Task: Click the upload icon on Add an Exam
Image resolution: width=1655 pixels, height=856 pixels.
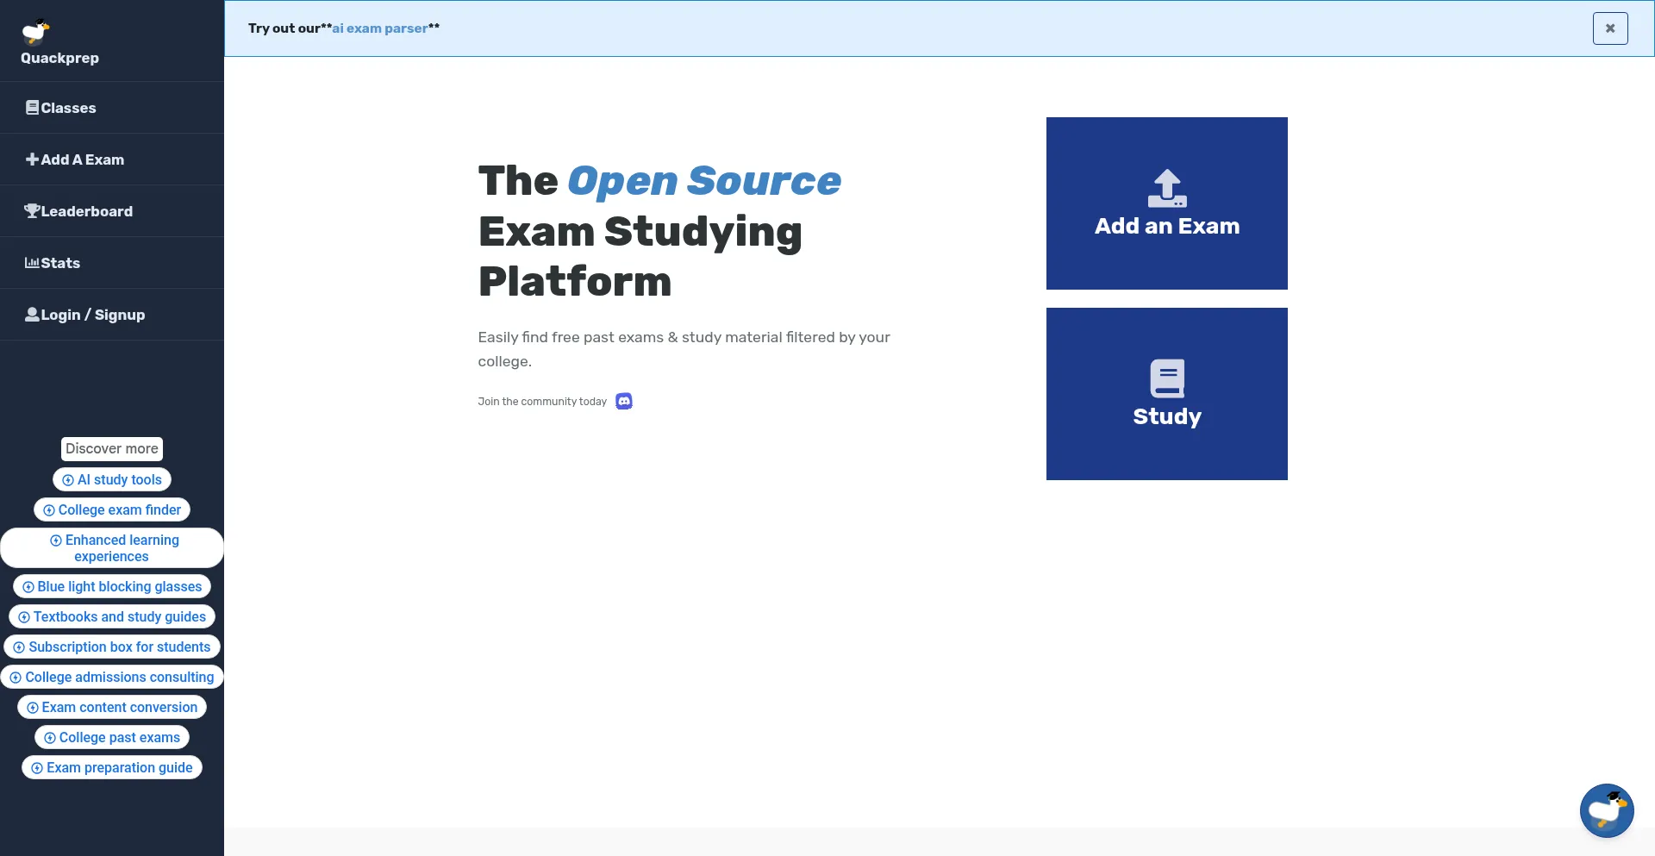Action: (1167, 188)
